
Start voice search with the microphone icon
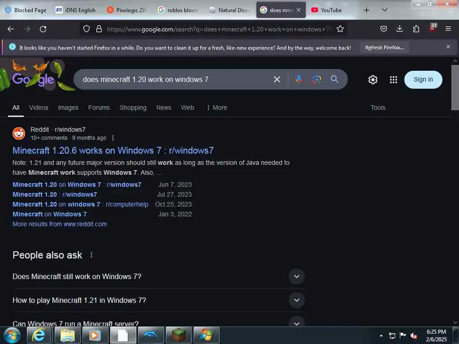[299, 79]
